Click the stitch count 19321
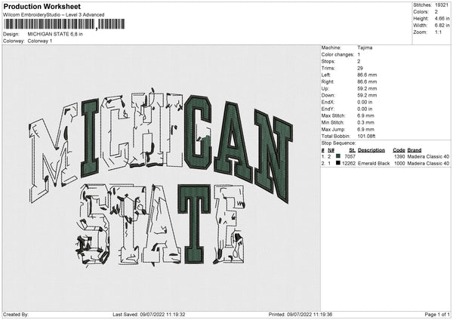This screenshot has width=453, height=320. click(x=442, y=5)
